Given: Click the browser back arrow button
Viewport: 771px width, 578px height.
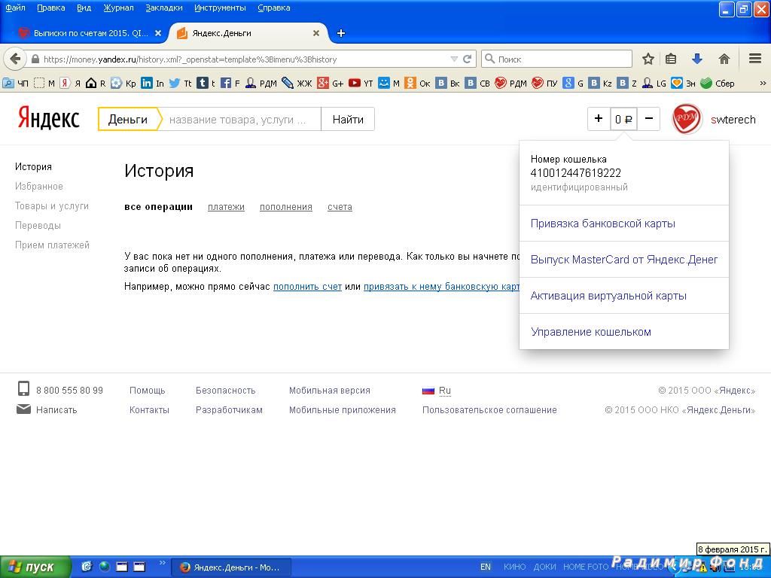Looking at the screenshot, I should click(x=15, y=59).
